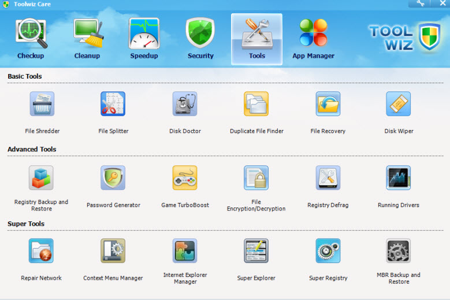Launch the Repair Network icon
The height and width of the screenshot is (300, 450).
click(41, 251)
